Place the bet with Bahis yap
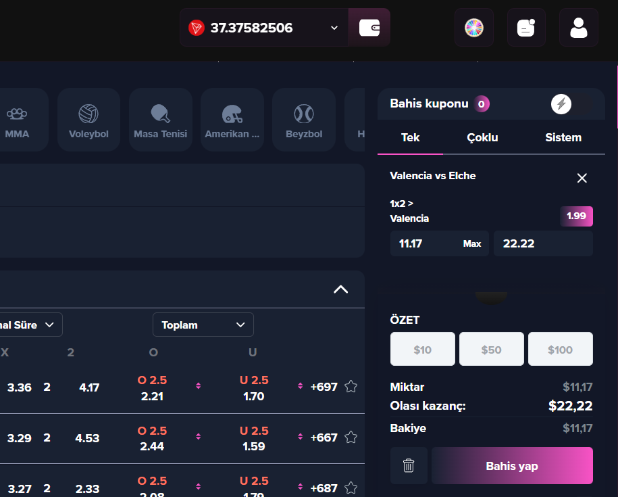Viewport: 618px width, 497px height. (512, 465)
